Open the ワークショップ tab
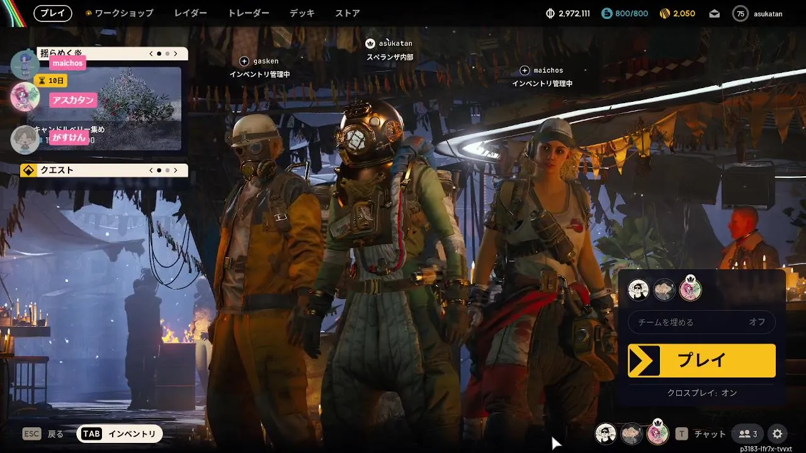The image size is (806, 453). point(124,13)
